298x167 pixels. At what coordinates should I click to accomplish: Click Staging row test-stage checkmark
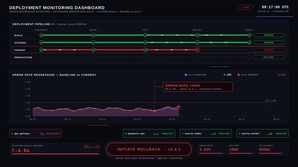145,43
